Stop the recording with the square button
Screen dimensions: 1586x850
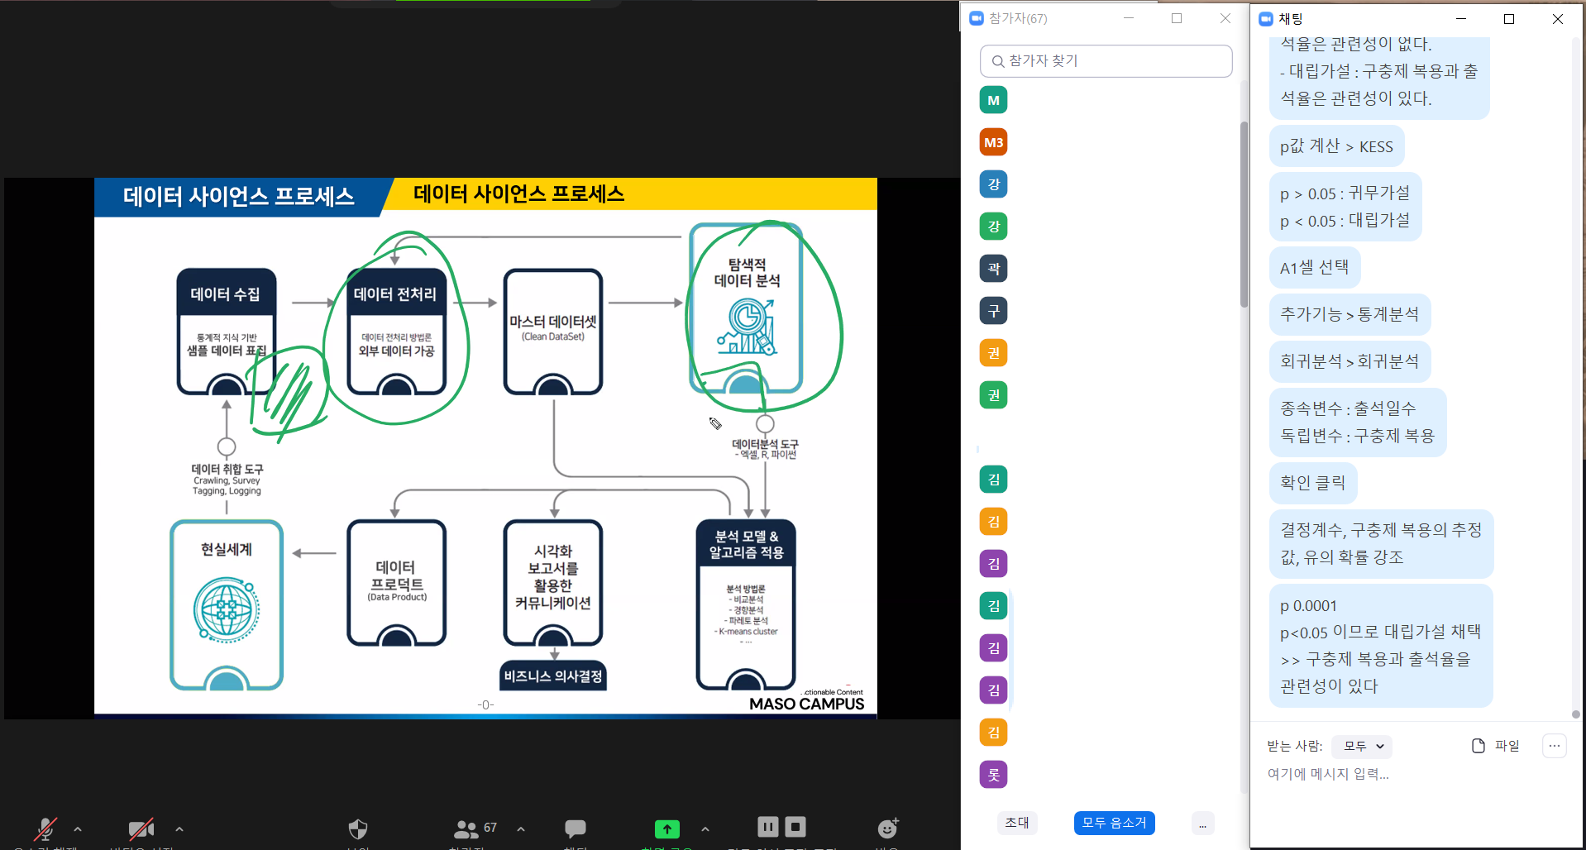(795, 826)
